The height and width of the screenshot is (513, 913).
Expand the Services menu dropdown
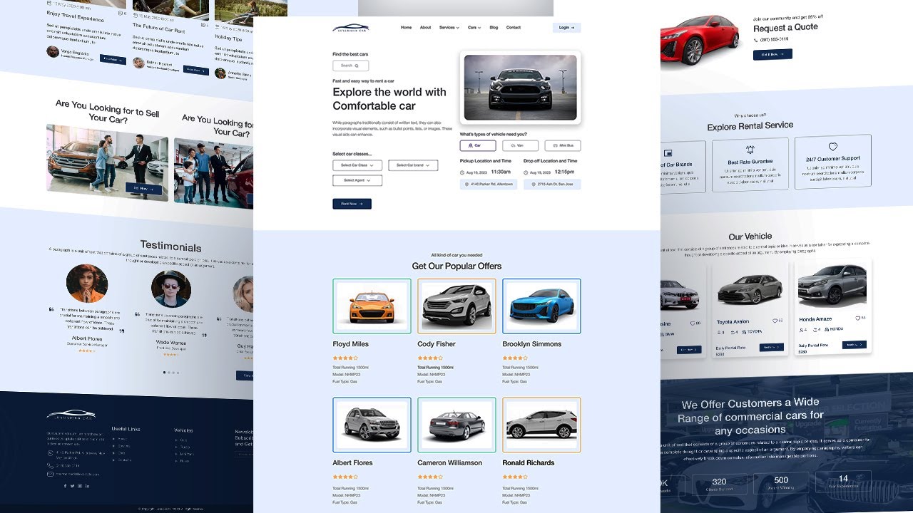click(449, 28)
